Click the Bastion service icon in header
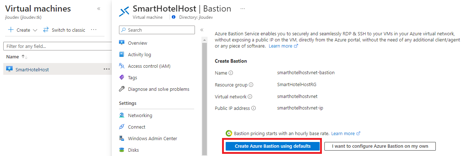The width and height of the screenshot is (464, 156). pyautogui.click(x=124, y=12)
